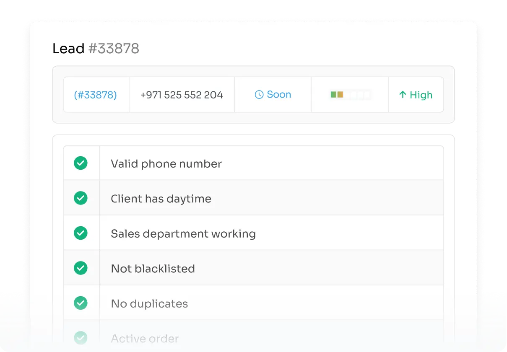Click the Lead #33878 heading
Viewport: 507px width, 352px height.
click(x=96, y=49)
